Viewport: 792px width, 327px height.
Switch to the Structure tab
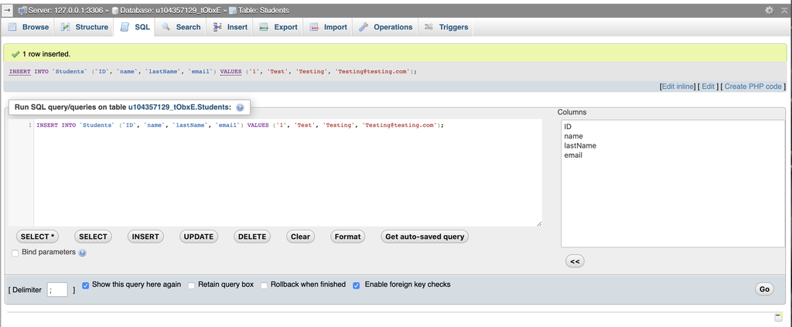(x=84, y=27)
